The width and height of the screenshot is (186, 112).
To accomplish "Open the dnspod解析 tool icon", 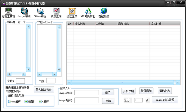I will coord(24,13).
